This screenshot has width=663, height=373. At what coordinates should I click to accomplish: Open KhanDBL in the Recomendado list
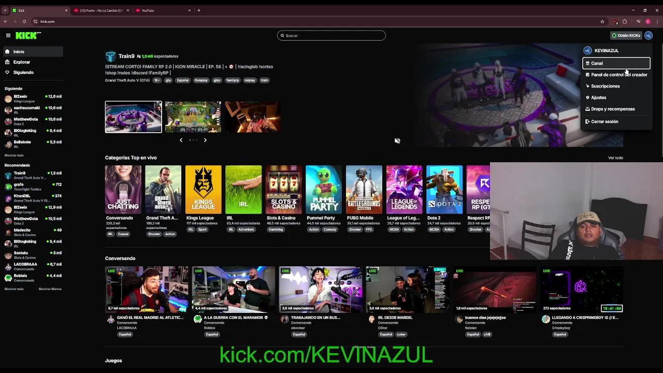click(32, 198)
